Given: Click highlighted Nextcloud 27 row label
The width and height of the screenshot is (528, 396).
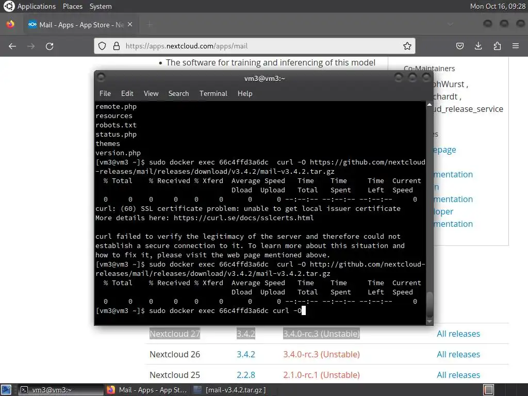Looking at the screenshot, I should tap(175, 334).
